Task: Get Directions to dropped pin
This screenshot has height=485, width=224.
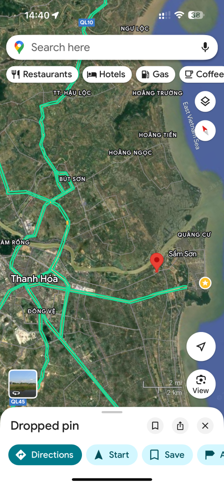Action: click(45, 455)
